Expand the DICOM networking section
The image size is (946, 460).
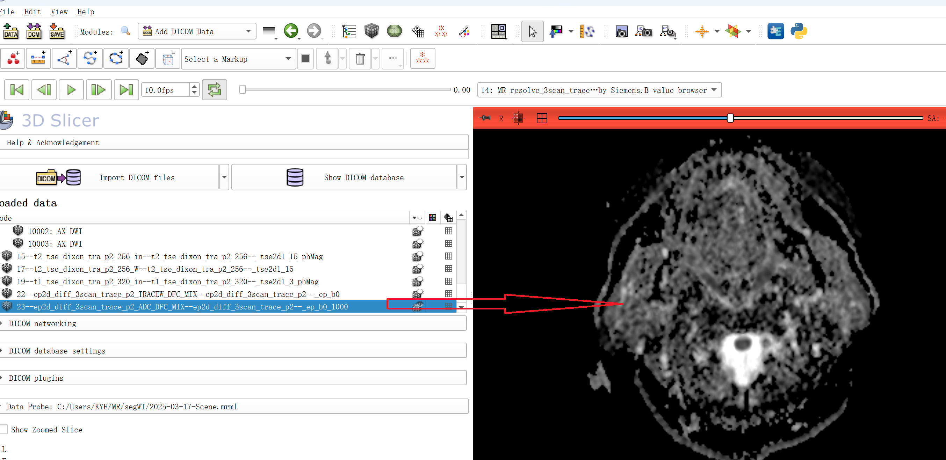[42, 323]
